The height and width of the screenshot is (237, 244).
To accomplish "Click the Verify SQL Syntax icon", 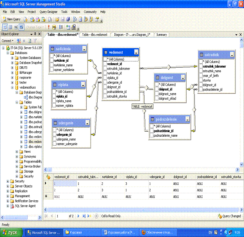I will pos(54,27).
